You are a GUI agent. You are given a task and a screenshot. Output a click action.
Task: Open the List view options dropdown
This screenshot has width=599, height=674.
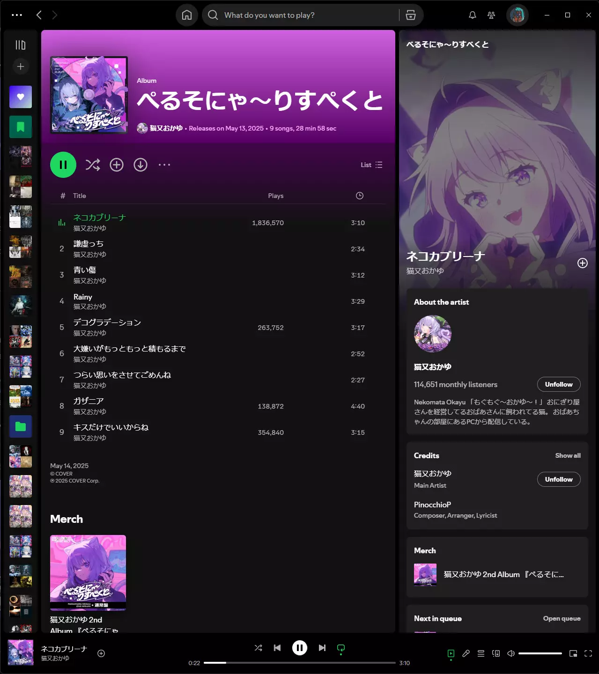point(372,165)
